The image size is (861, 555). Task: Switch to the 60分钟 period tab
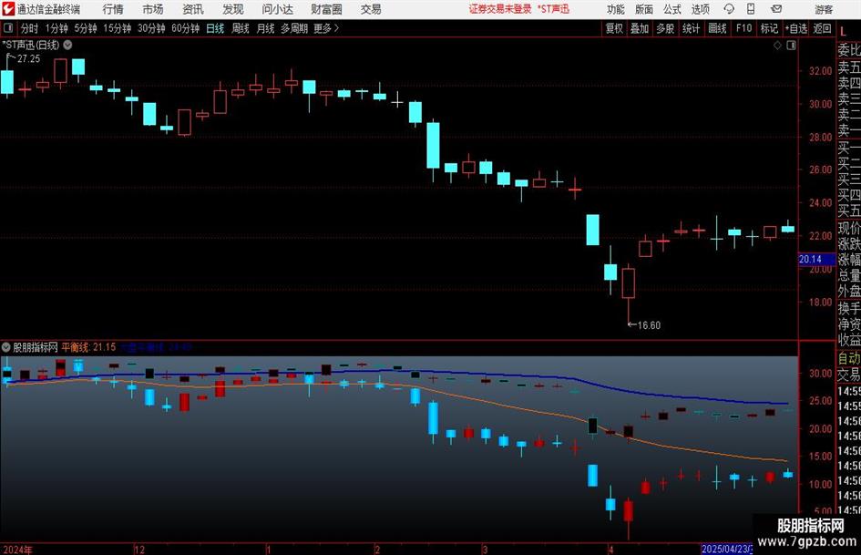(x=186, y=28)
